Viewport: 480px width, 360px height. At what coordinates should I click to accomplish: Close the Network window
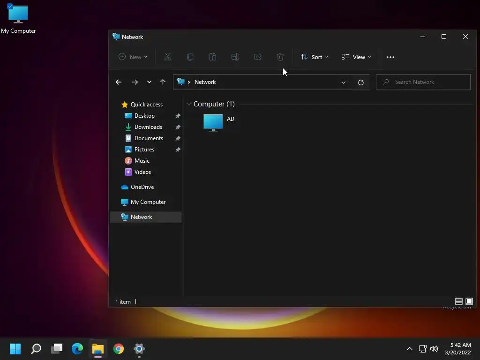pyautogui.click(x=465, y=37)
